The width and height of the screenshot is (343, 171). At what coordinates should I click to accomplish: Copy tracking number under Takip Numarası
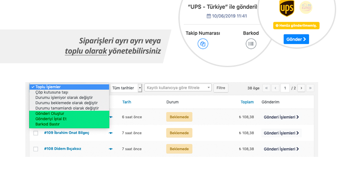[203, 44]
